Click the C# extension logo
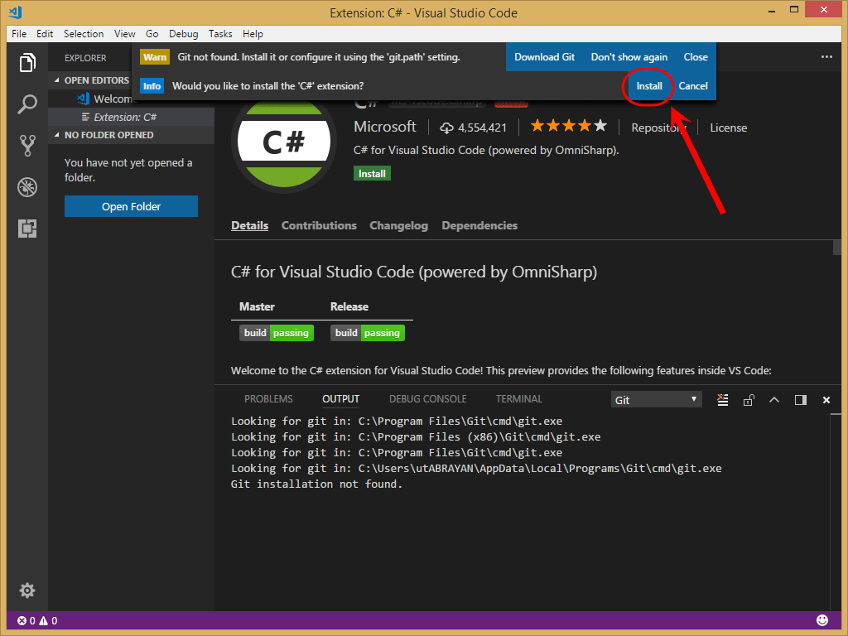 click(284, 142)
